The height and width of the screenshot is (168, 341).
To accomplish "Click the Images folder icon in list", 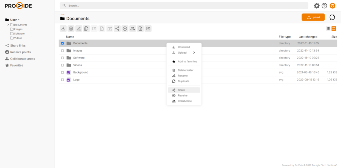I will tap(69, 51).
